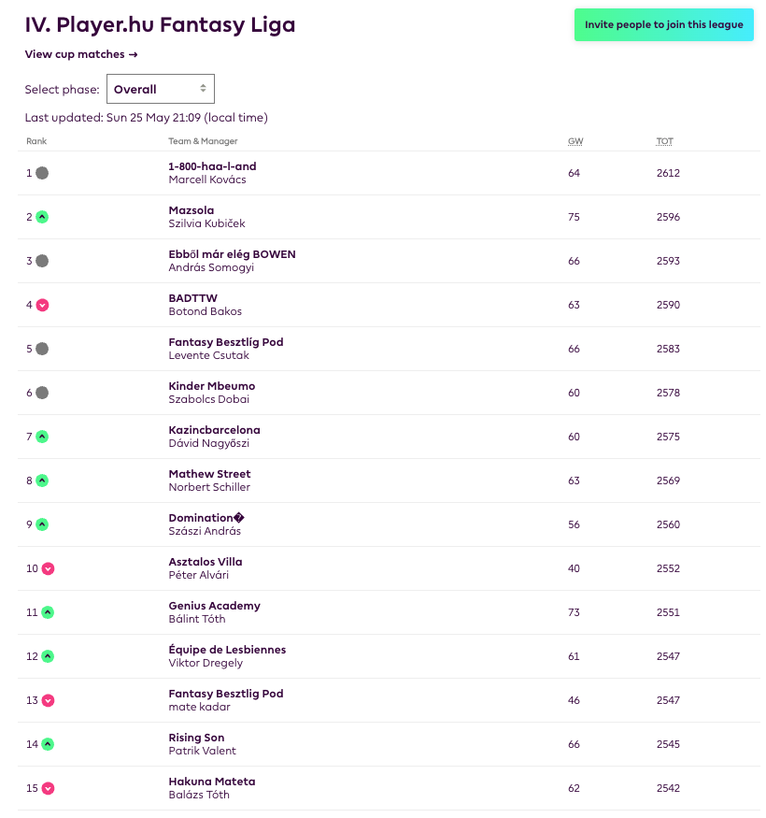Click the green up-arrow icon beside rank 2
The height and width of the screenshot is (818, 766).
click(42, 217)
